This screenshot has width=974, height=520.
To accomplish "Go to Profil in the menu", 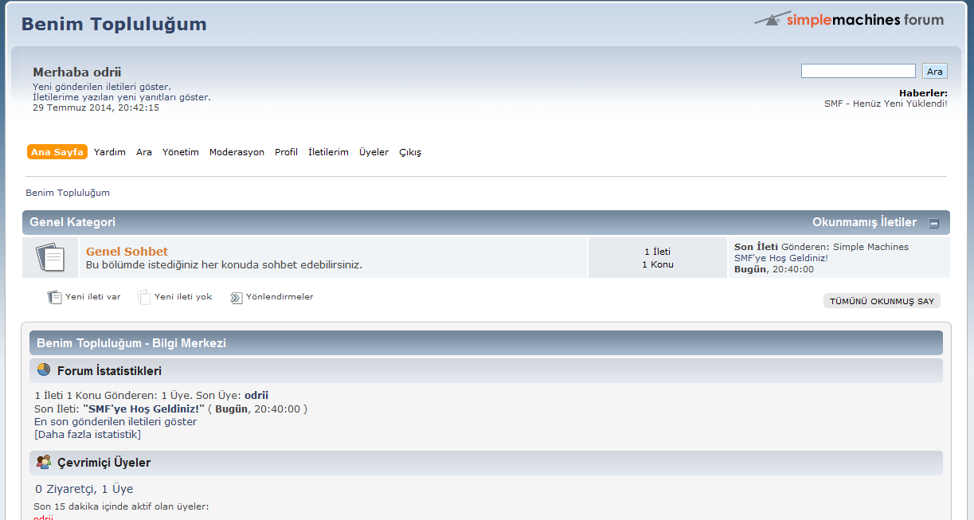I will [x=286, y=152].
